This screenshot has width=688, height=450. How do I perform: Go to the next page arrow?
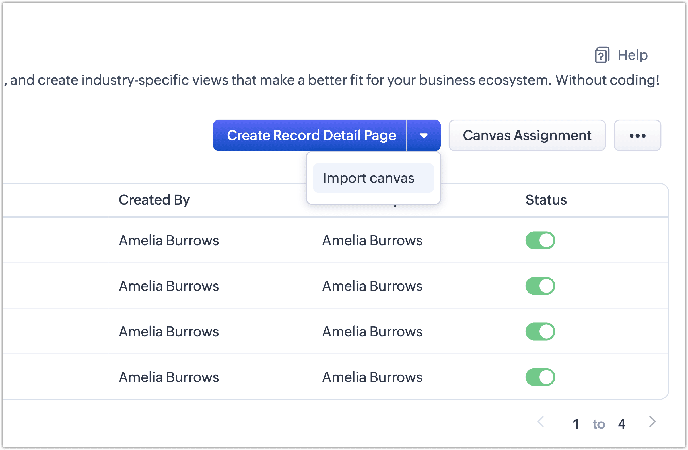[652, 422]
